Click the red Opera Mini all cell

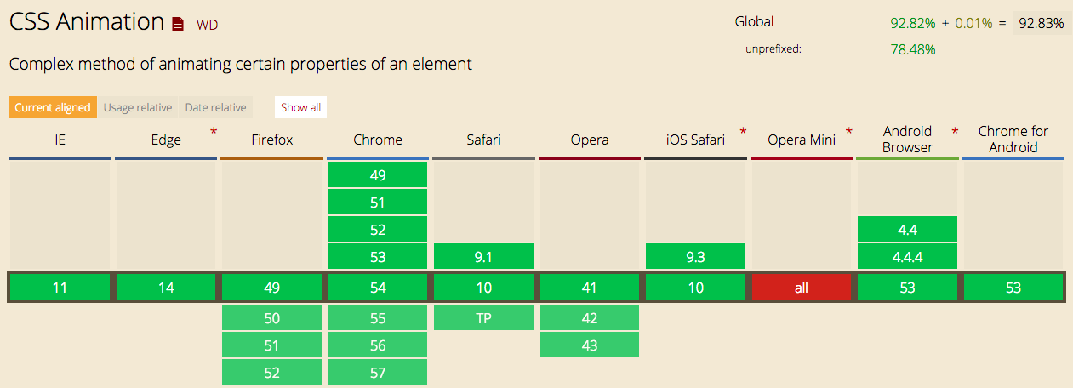tap(801, 288)
